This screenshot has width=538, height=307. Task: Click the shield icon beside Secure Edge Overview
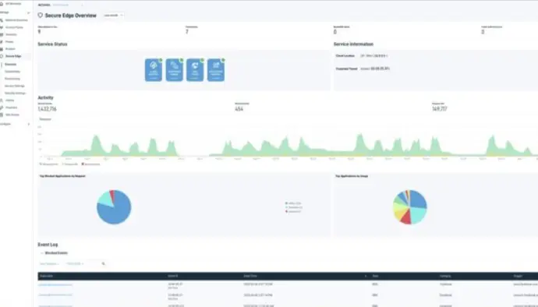(40, 15)
